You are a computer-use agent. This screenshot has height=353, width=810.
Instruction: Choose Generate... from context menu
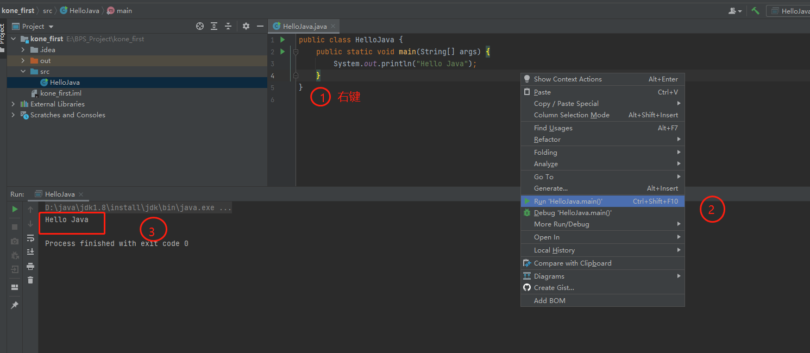point(602,188)
